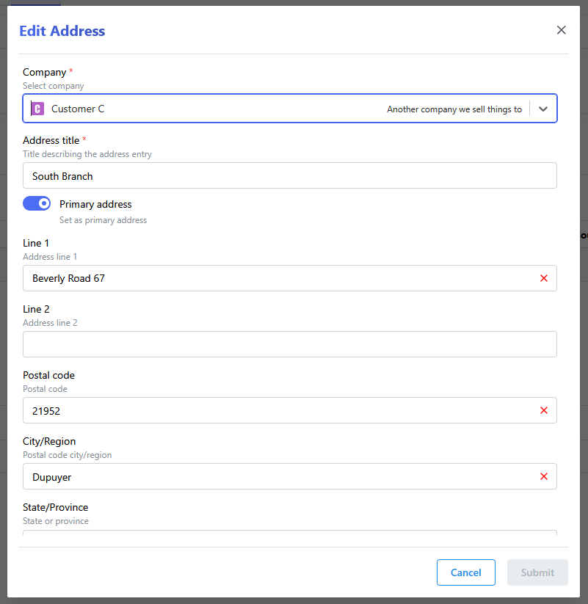Clear the Line 1 field using the red X
The height and width of the screenshot is (604, 588).
click(x=544, y=278)
